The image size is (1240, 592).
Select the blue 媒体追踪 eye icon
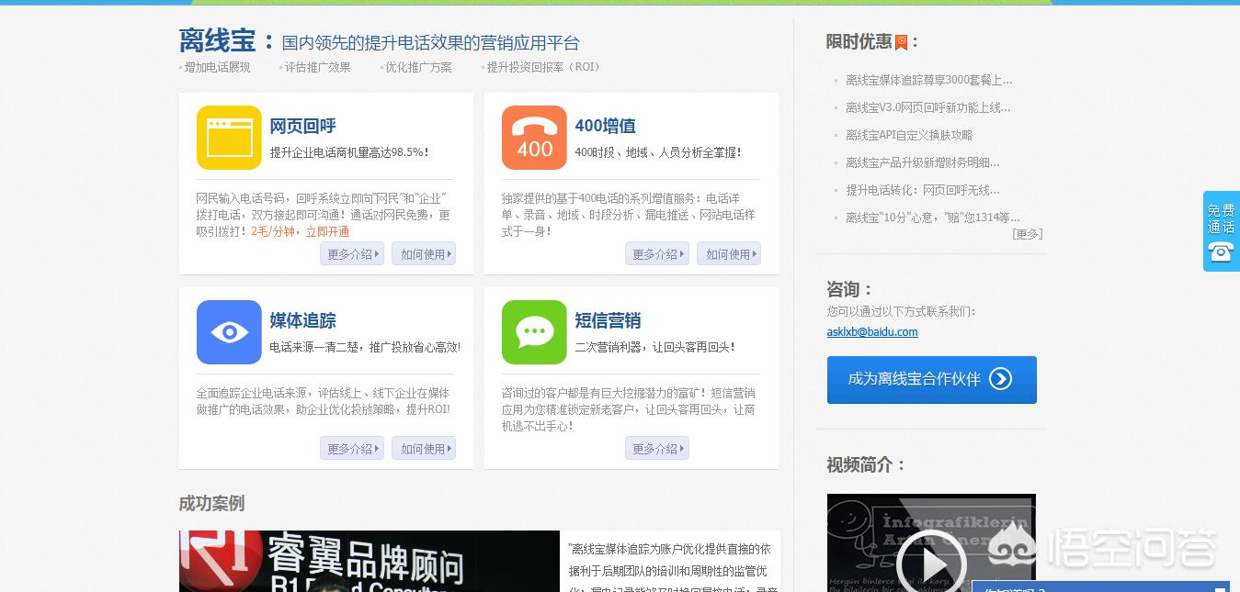click(229, 332)
